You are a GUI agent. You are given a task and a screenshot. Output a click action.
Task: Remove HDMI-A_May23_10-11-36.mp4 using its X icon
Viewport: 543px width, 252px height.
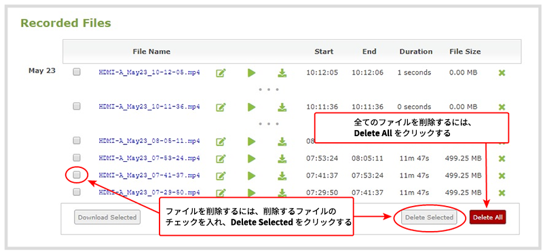pos(502,107)
